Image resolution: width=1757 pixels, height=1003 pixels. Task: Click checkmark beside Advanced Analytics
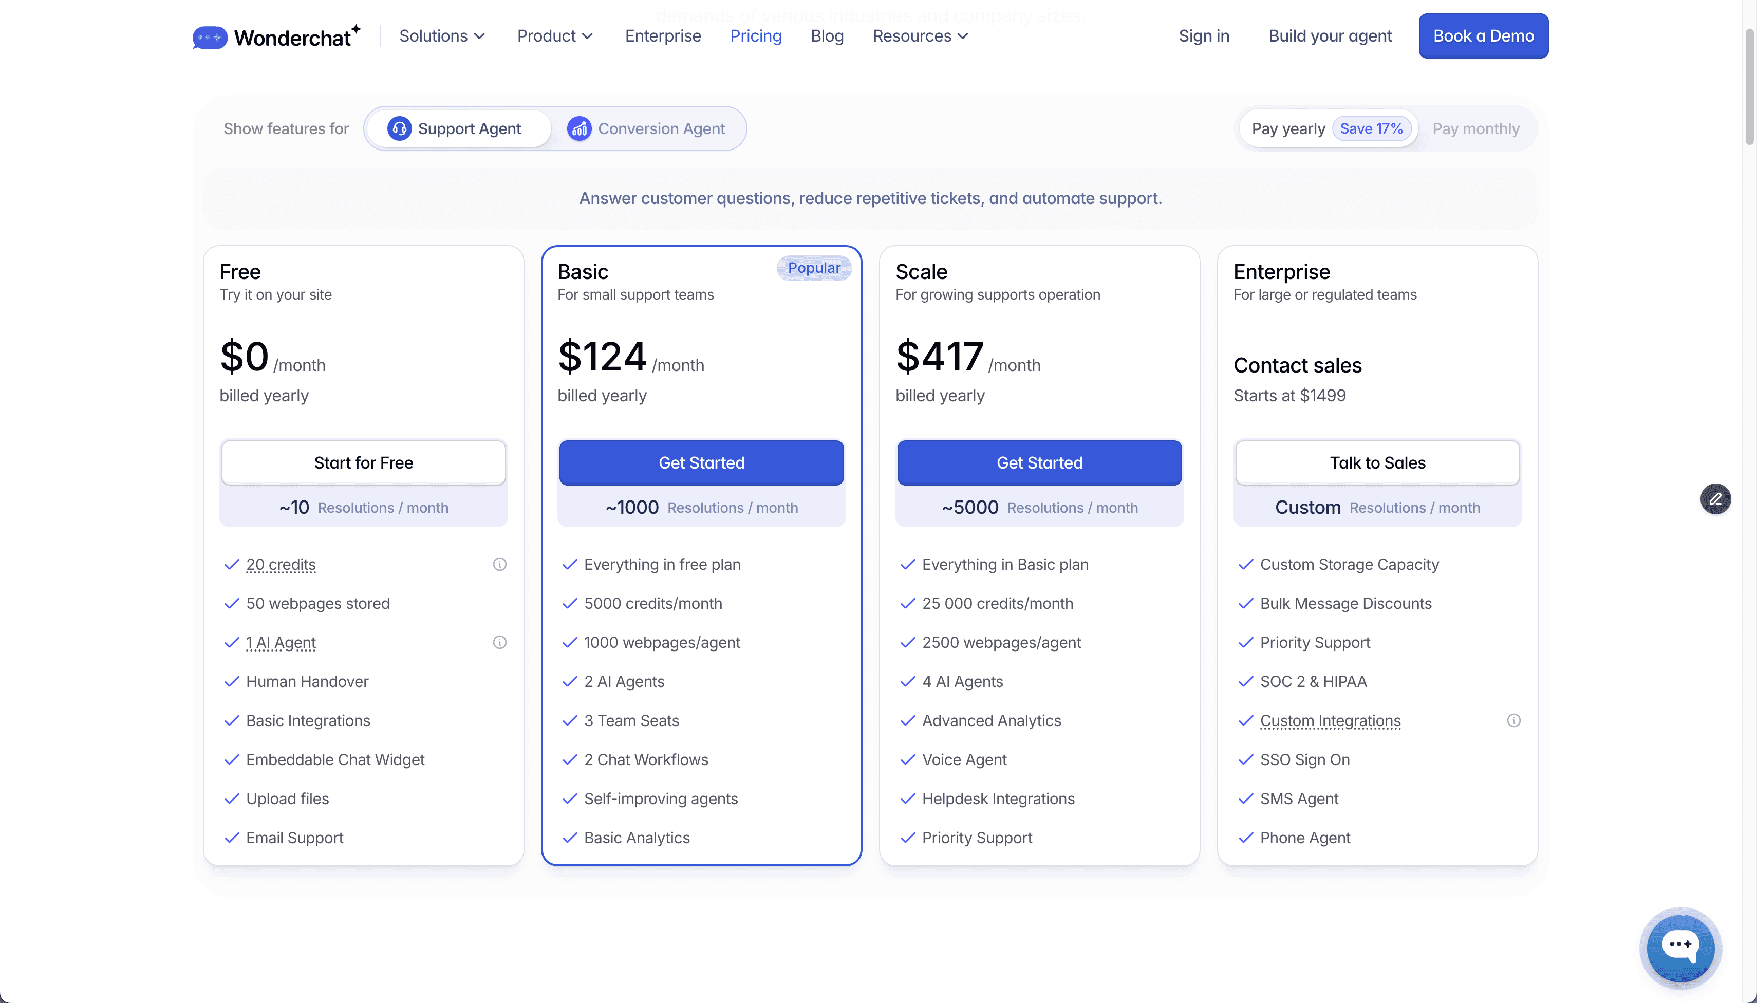908,720
